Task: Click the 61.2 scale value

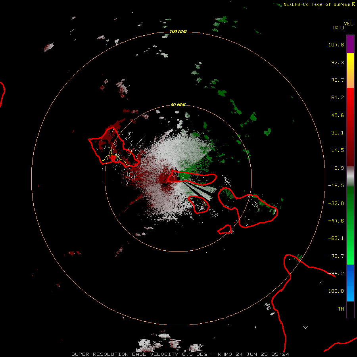Action: pos(338,98)
